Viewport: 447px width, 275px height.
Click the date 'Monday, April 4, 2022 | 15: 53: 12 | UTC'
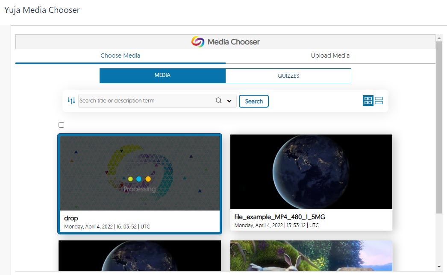[276, 225]
